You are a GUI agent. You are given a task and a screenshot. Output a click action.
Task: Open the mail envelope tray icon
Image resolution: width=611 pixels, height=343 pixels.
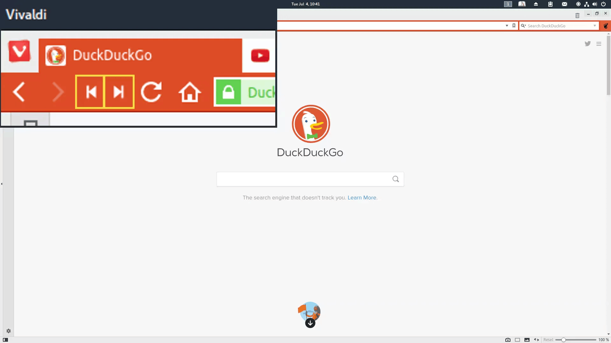564,4
